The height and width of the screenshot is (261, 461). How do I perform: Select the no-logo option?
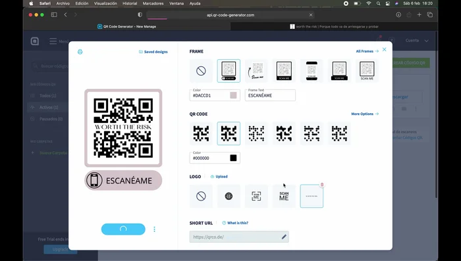click(x=201, y=196)
